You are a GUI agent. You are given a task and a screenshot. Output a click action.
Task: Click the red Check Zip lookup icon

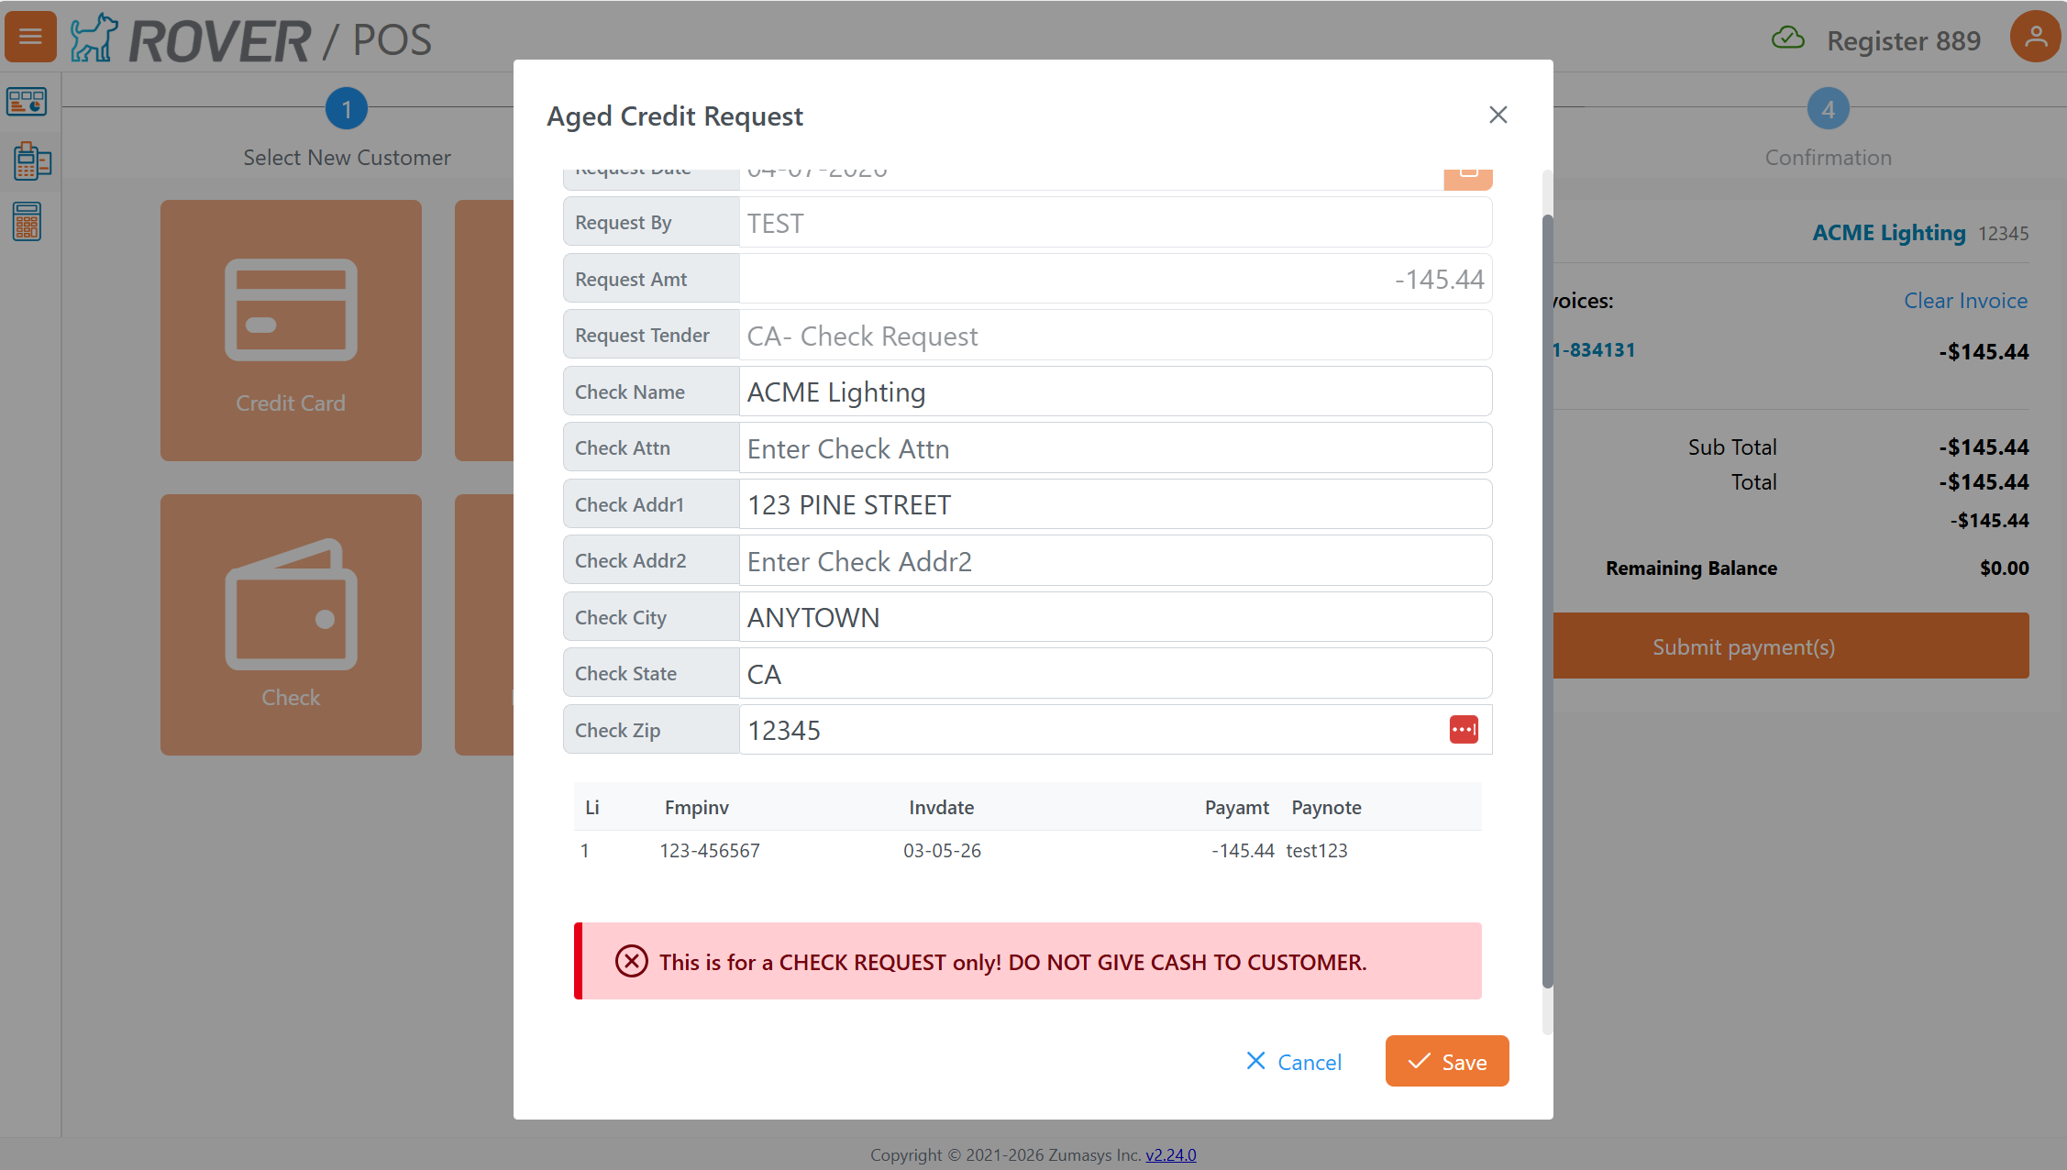(x=1464, y=729)
